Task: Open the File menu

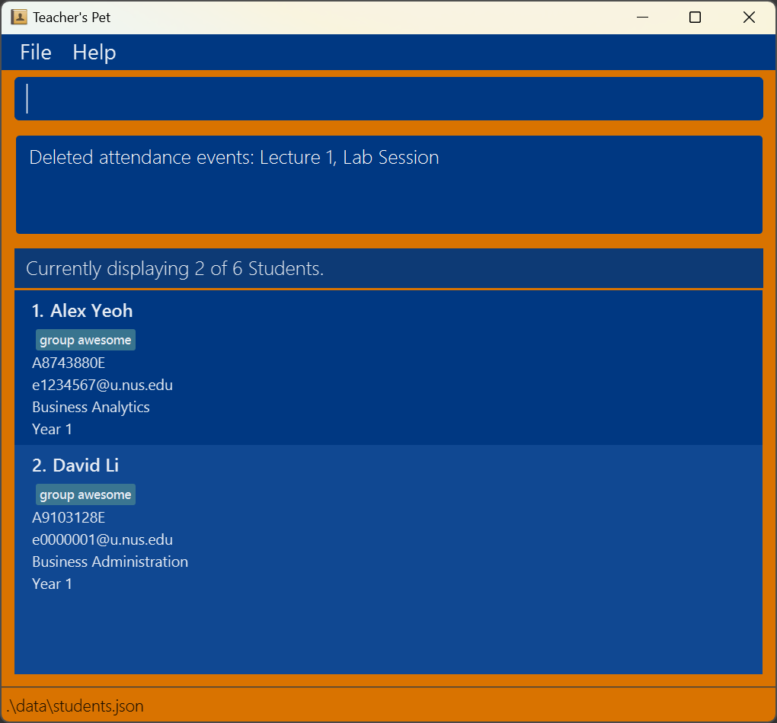Action: tap(36, 53)
